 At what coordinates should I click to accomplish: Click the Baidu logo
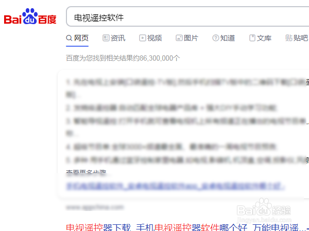click(x=30, y=16)
